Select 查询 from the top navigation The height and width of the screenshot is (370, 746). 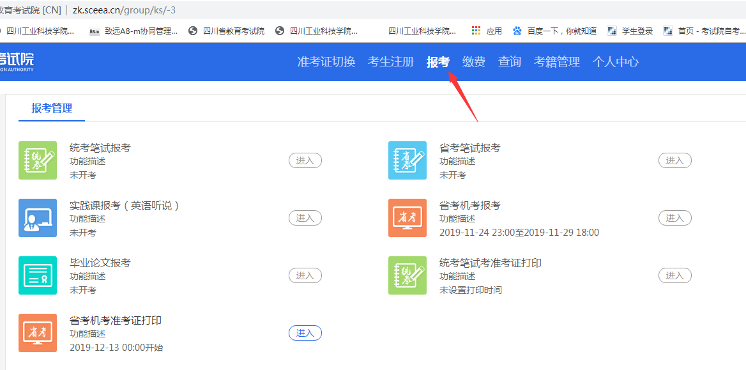510,62
